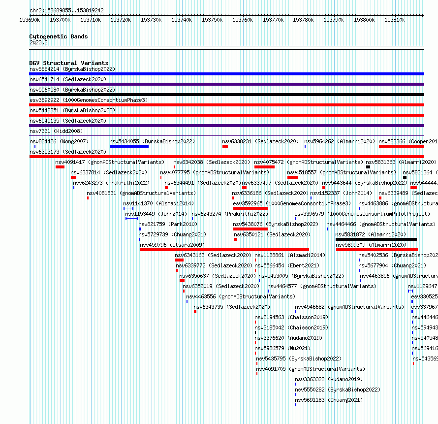Click the 153700k ruler tick label

coord(60,20)
